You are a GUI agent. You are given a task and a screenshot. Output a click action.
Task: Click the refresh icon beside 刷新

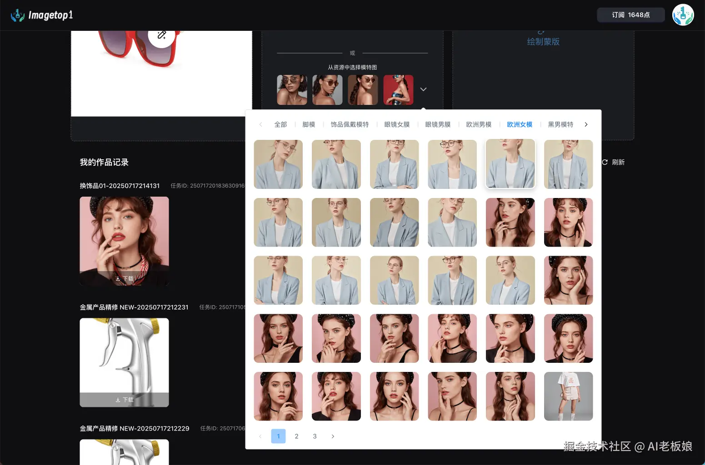pyautogui.click(x=605, y=162)
